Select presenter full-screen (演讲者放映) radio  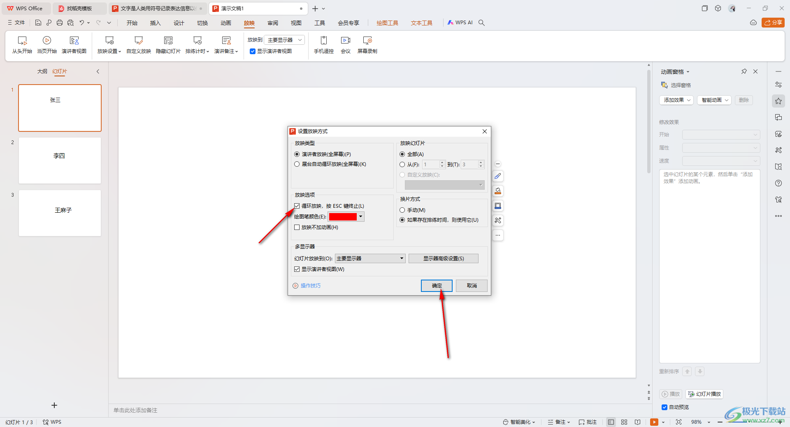[x=297, y=154]
